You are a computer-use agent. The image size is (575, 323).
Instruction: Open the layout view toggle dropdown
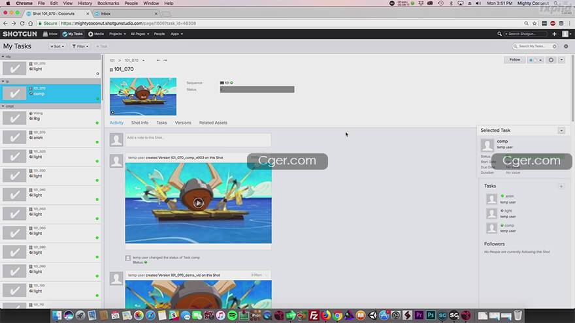point(535,59)
